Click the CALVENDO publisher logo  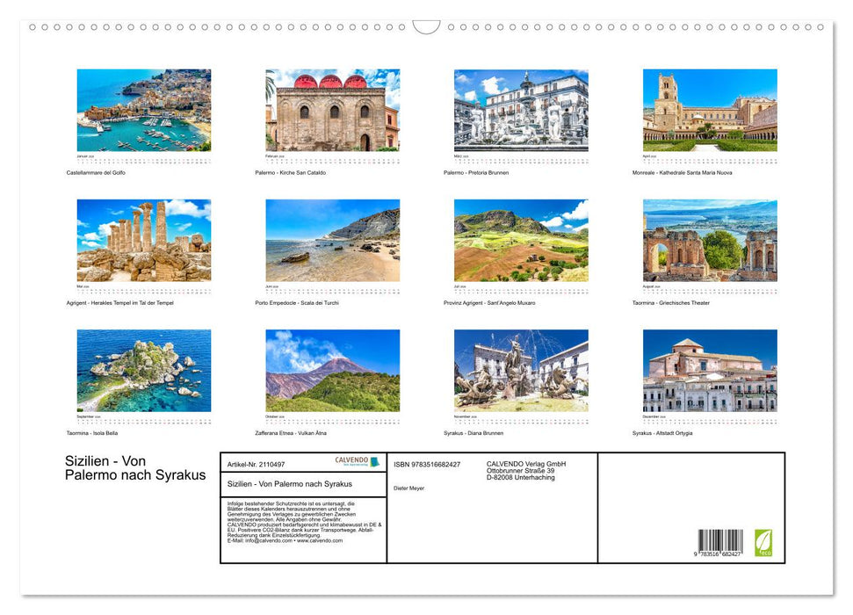357,461
